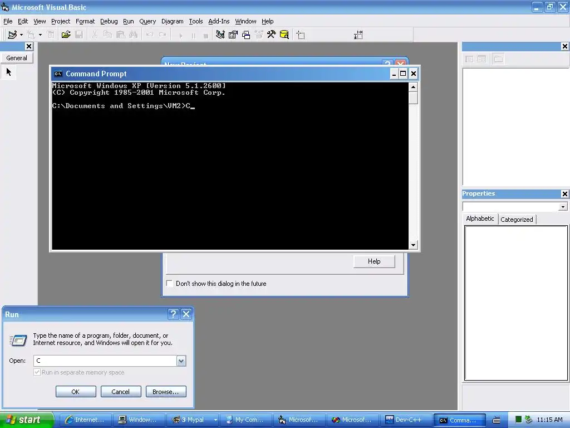Screen dimensions: 570x428
Task: Open the Project menu
Action: [x=61, y=21]
